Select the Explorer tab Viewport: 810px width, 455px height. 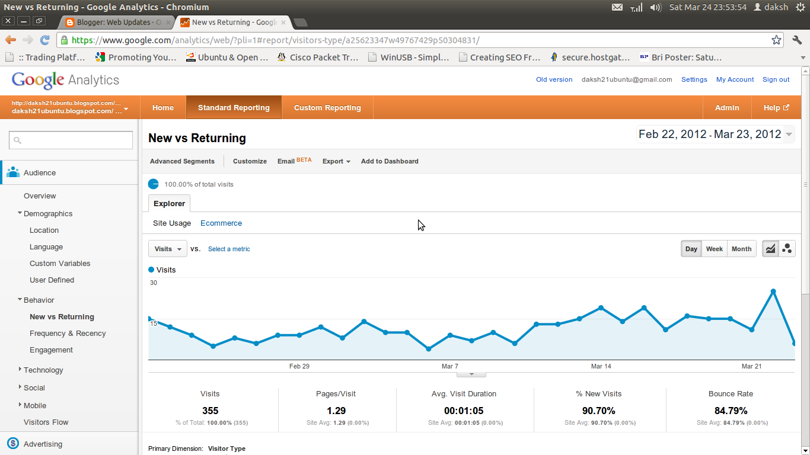coord(169,203)
